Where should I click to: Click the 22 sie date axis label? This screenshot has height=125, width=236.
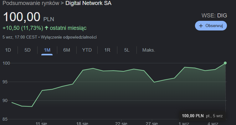coord(121,123)
